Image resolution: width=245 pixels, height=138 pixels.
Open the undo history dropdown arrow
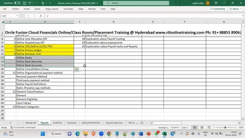point(33,3)
